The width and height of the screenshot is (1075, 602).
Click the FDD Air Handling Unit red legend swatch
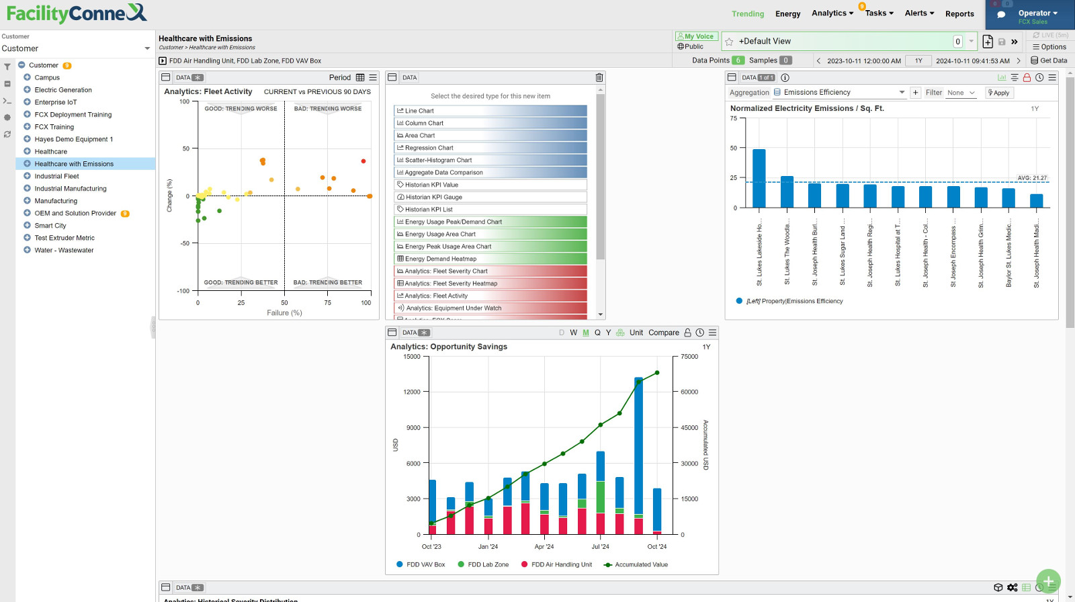point(524,564)
